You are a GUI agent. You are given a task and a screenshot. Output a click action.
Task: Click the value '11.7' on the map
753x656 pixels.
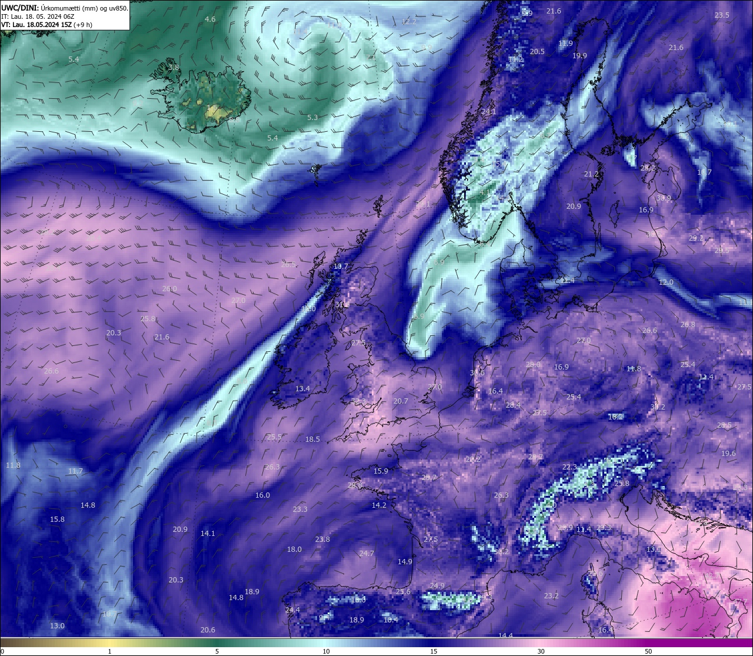(x=75, y=471)
